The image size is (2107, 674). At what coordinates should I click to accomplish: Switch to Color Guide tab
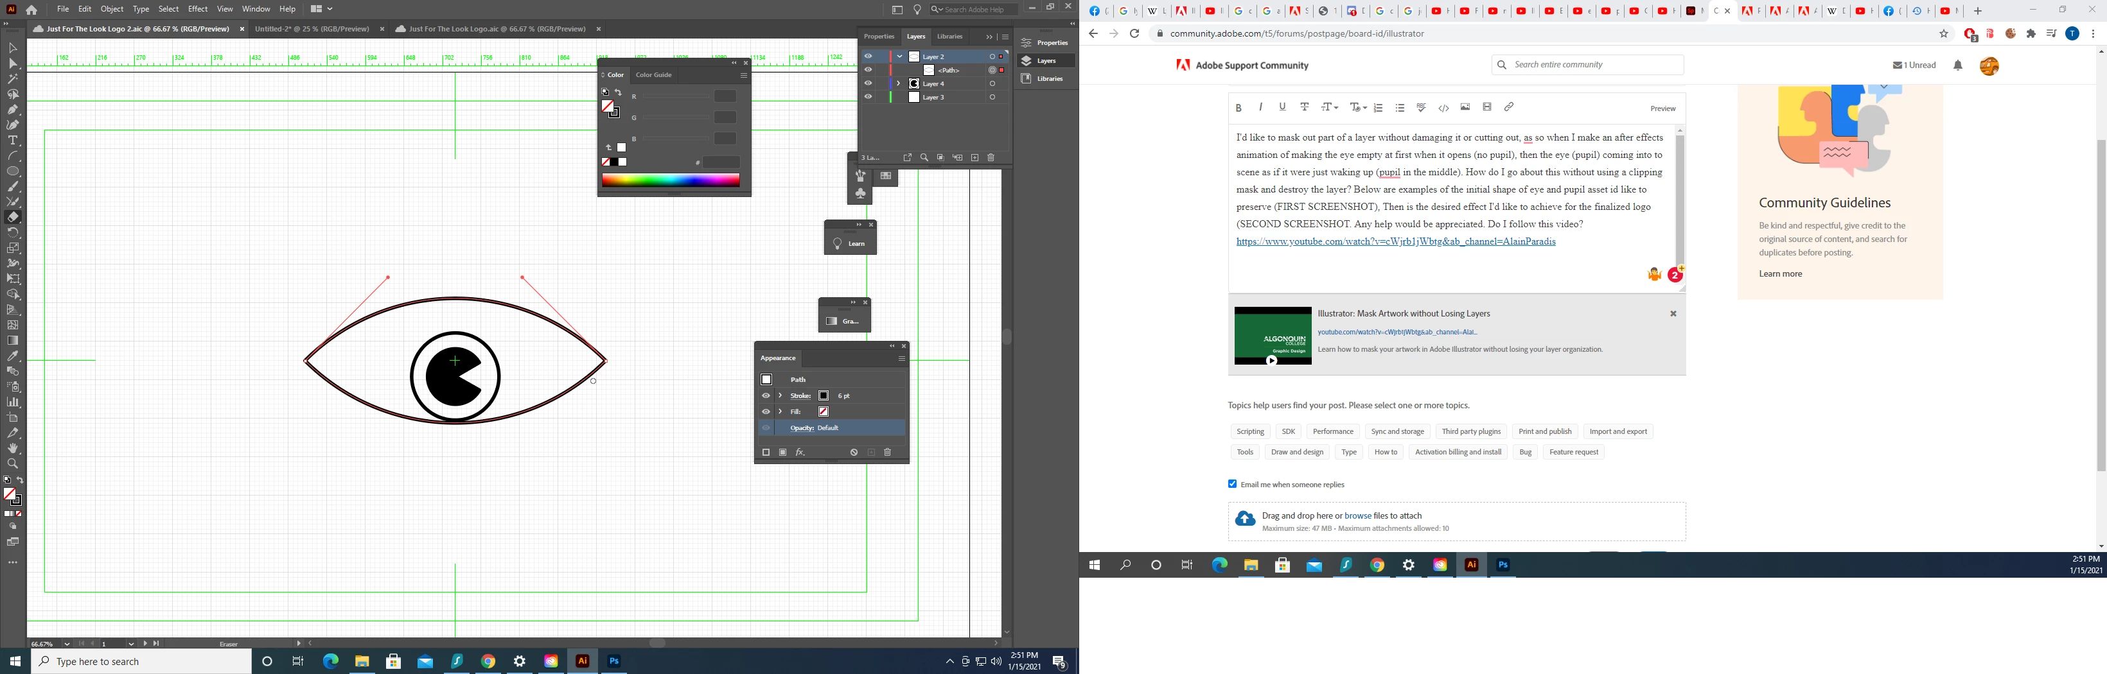pos(653,75)
